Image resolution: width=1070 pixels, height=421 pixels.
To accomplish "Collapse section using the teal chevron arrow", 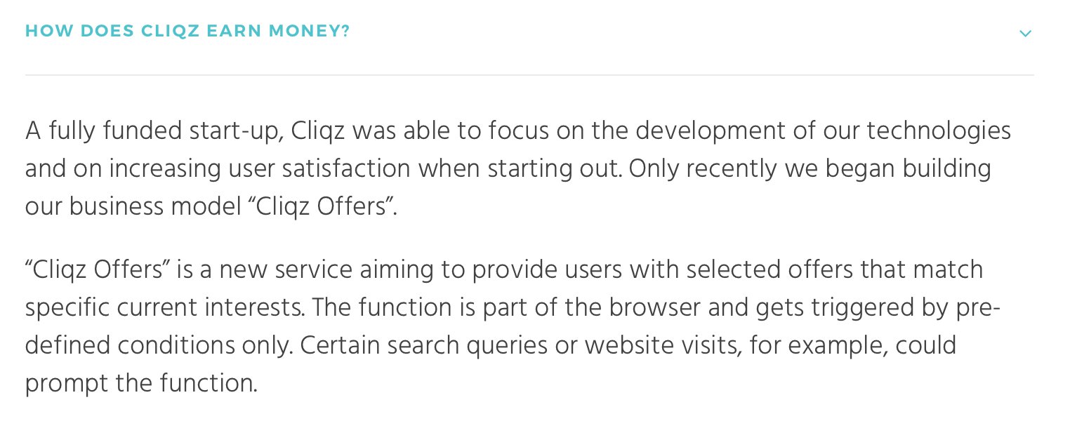I will 1026,33.
